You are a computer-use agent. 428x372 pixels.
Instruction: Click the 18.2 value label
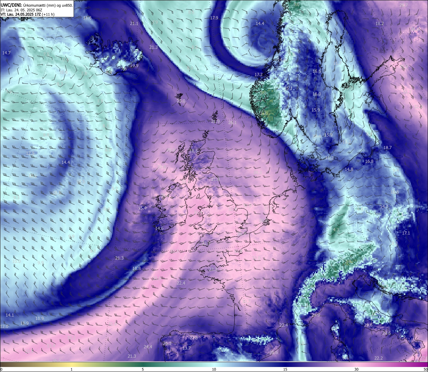pyautogui.click(x=380, y=23)
